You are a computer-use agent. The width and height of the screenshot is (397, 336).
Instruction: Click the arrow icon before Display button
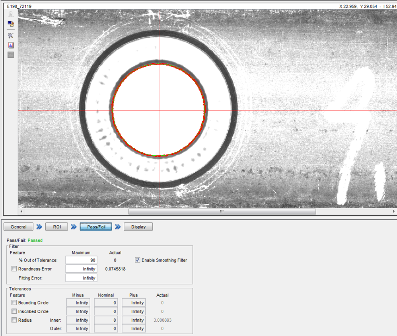pyautogui.click(x=118, y=227)
